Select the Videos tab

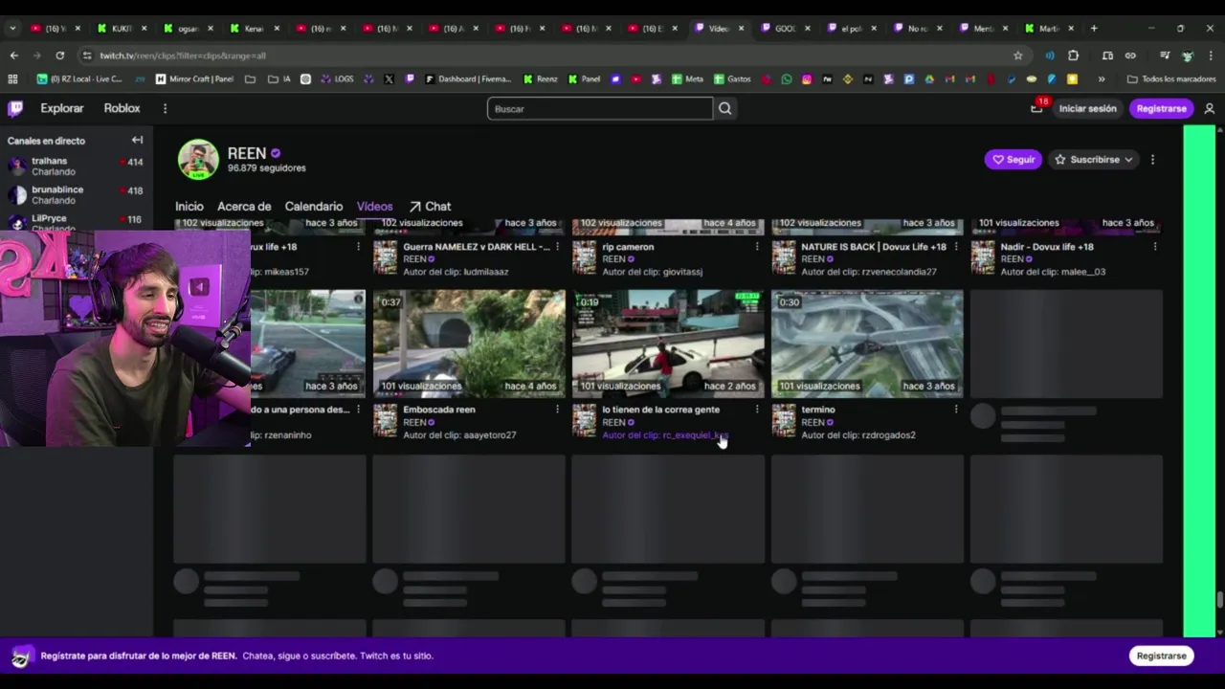[374, 206]
